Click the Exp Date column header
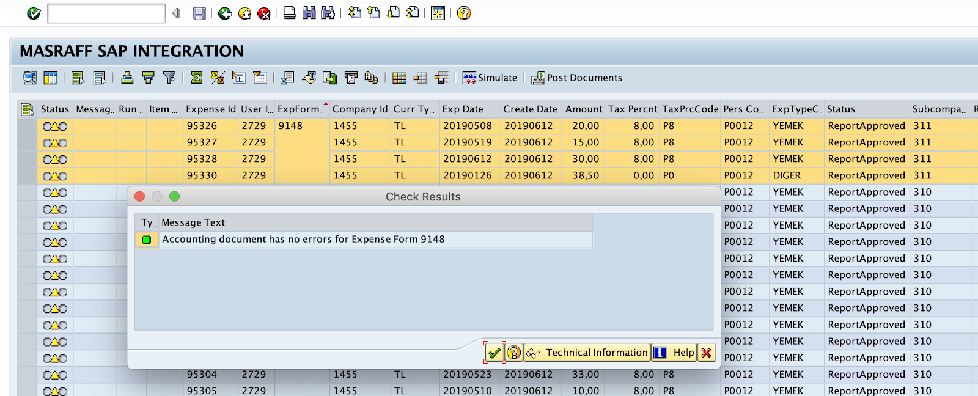This screenshot has width=978, height=396. pyautogui.click(x=470, y=109)
